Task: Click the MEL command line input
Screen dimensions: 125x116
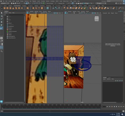Action: click(26, 111)
